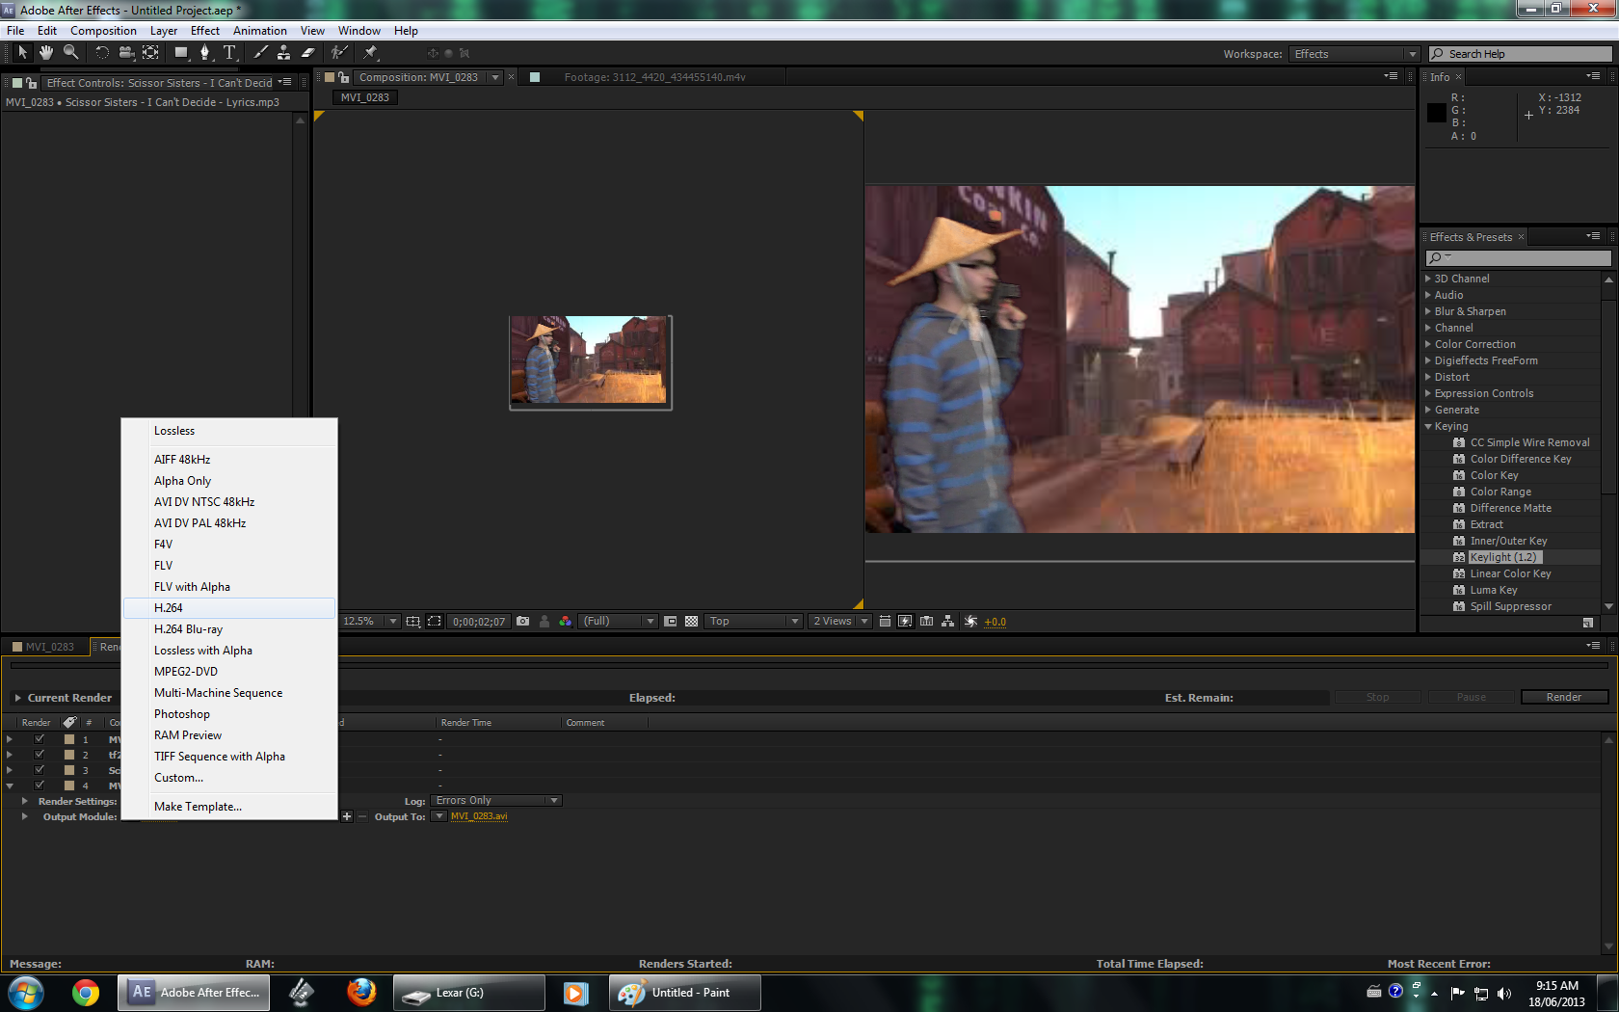Select the Pen tool
This screenshot has height=1012, width=1619.
click(204, 53)
